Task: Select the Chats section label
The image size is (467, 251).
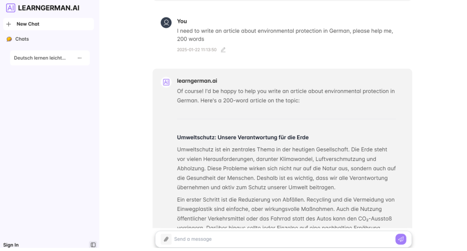Action: (x=22, y=39)
